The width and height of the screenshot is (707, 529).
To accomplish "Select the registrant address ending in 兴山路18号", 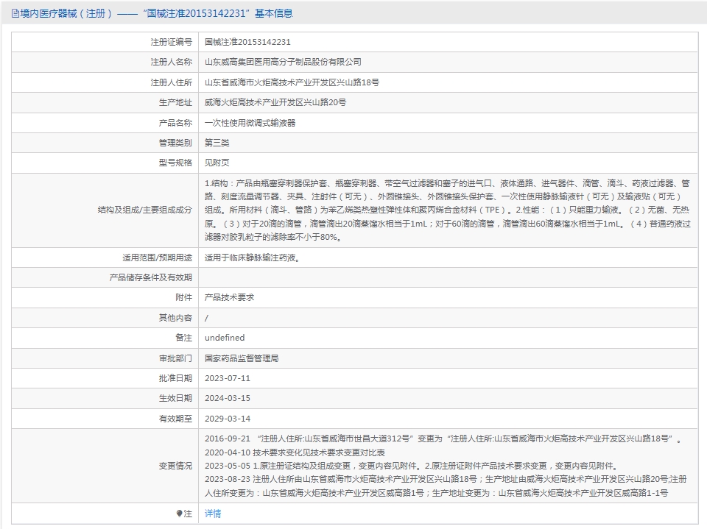I will 292,82.
